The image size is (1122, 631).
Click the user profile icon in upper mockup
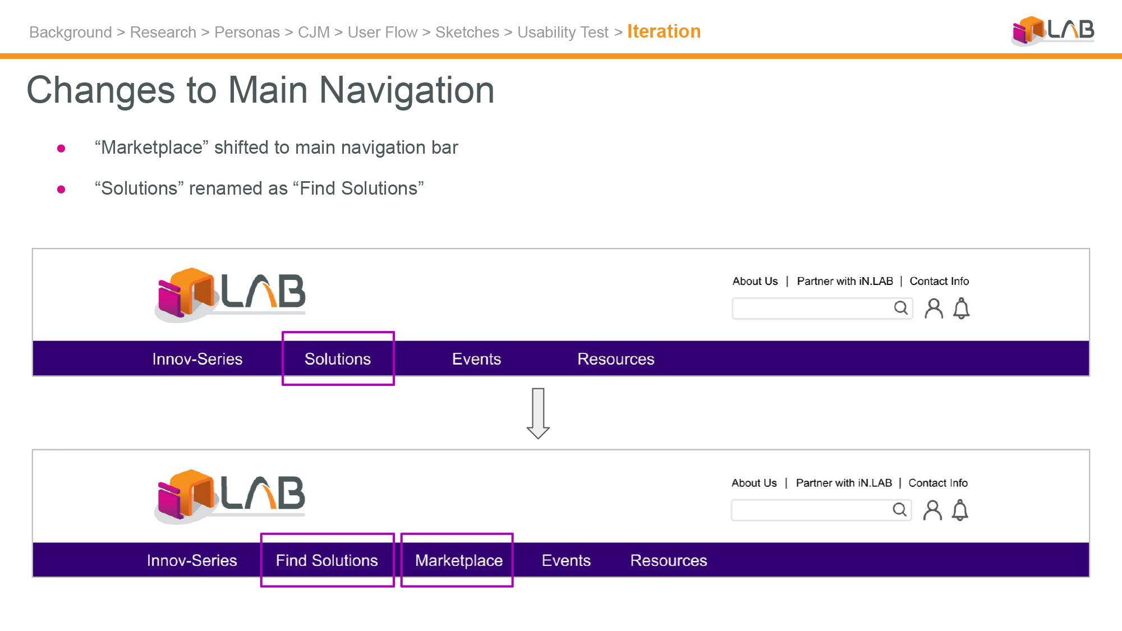click(934, 308)
